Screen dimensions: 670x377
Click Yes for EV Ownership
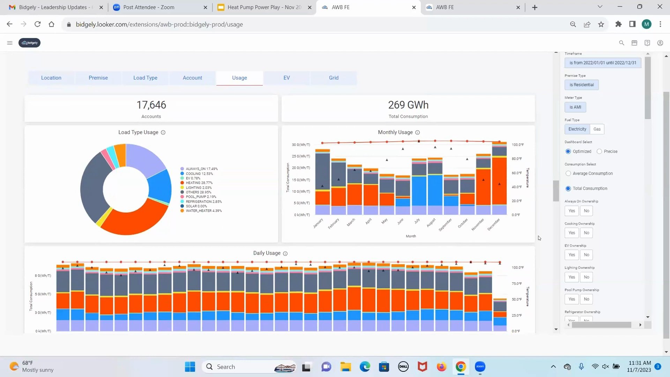(571, 255)
